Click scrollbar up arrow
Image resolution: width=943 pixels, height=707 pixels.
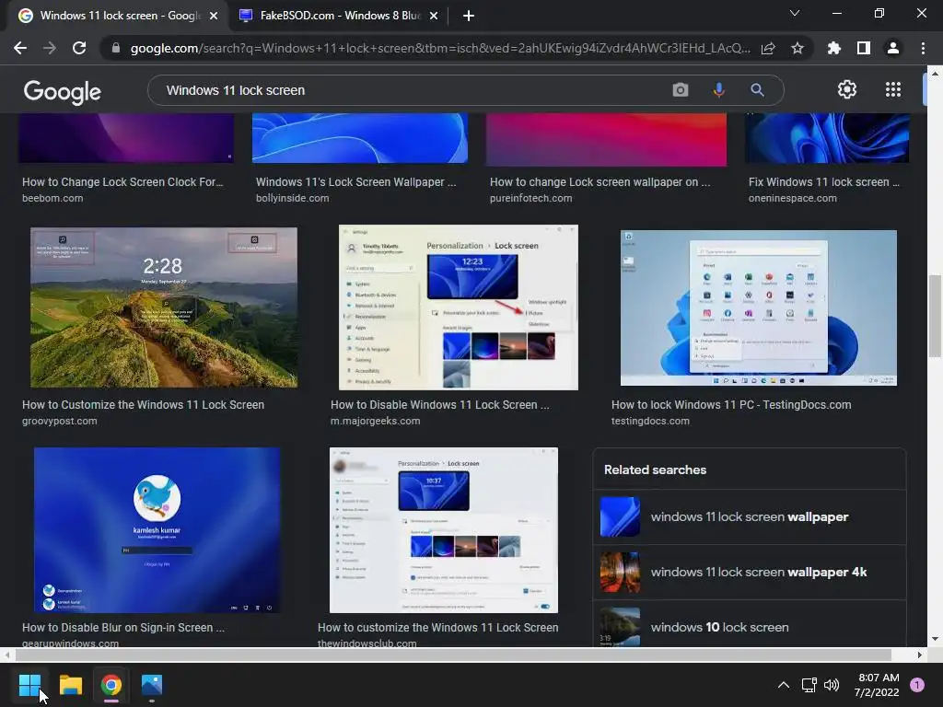coord(935,74)
